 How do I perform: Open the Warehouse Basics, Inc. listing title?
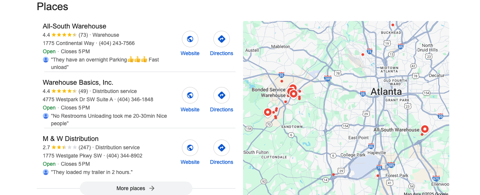tap(78, 82)
